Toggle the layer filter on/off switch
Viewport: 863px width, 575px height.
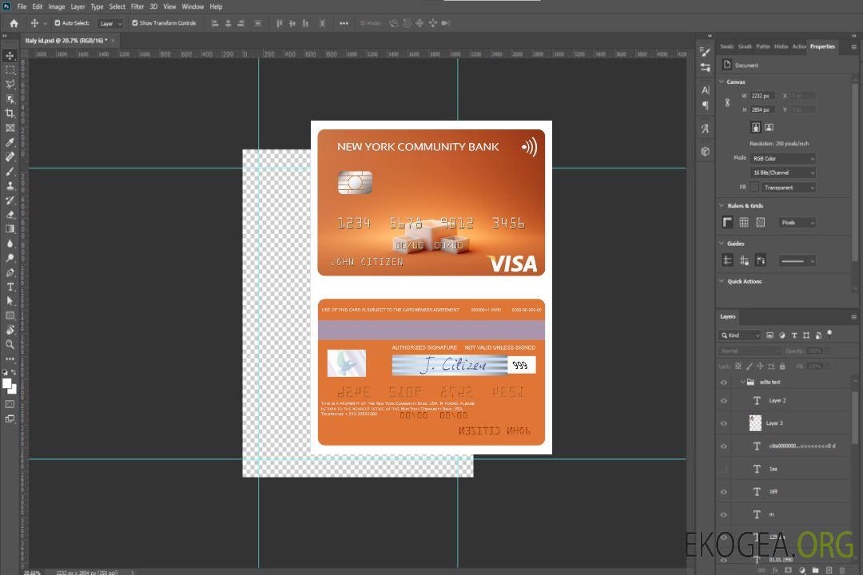829,334
